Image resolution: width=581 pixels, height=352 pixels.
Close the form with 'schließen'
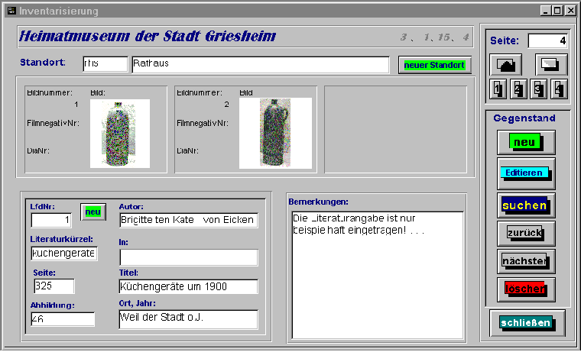(x=527, y=323)
